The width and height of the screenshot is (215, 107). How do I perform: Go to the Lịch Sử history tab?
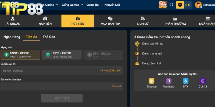[143, 21]
